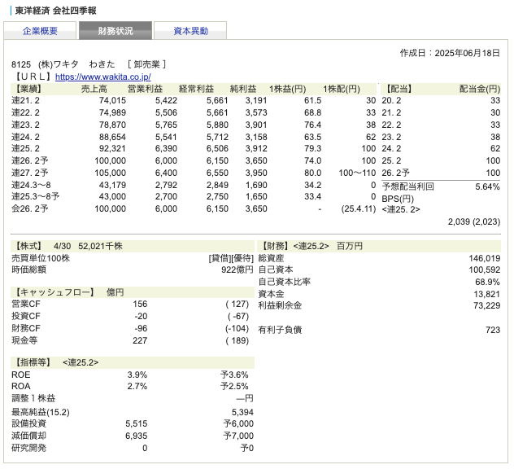Select the 会26. 2予 row label
The height and width of the screenshot is (469, 514).
(x=30, y=208)
